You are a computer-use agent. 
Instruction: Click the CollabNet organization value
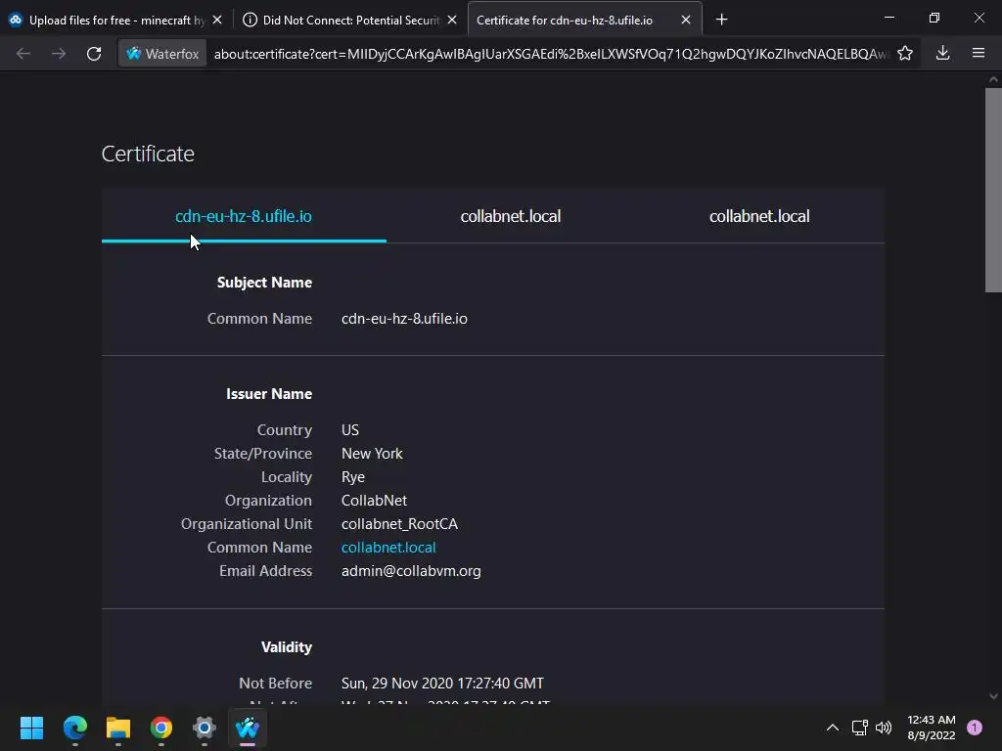click(374, 501)
